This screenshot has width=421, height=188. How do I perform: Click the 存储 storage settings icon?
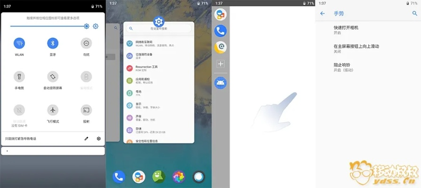pos(130,130)
